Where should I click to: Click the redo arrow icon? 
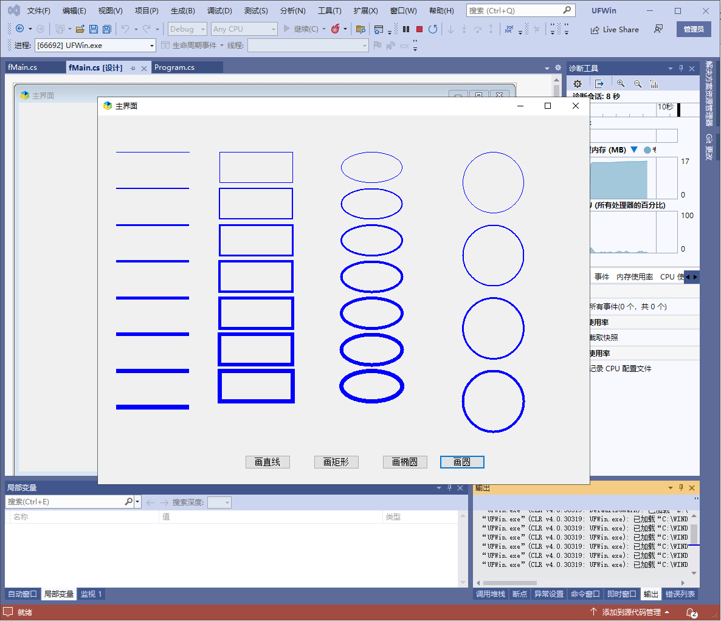coord(147,29)
